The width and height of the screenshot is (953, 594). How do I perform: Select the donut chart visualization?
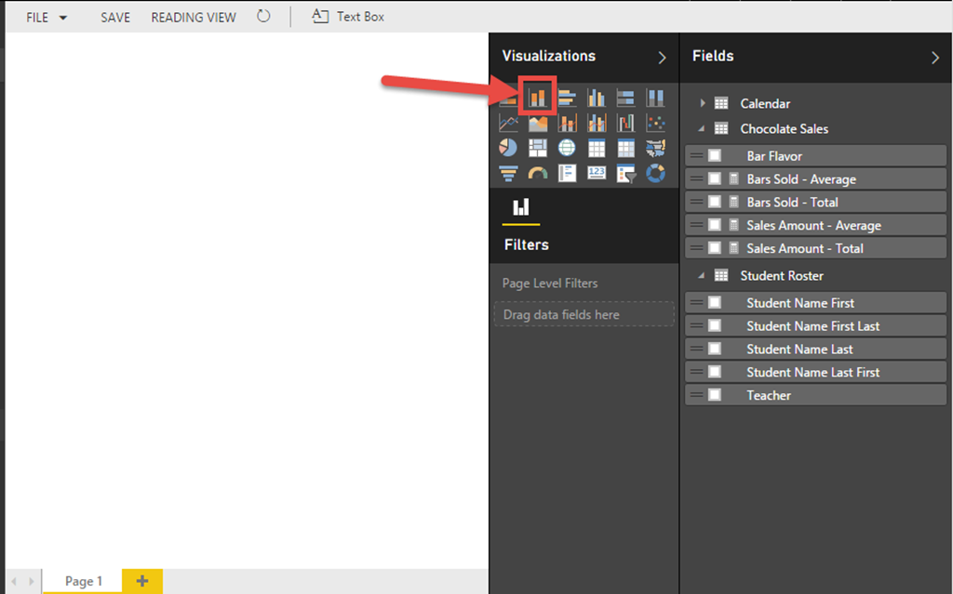coord(655,173)
